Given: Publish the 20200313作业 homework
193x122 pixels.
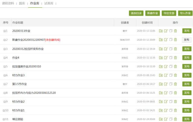Looking at the screenshot, I should coord(187,31).
